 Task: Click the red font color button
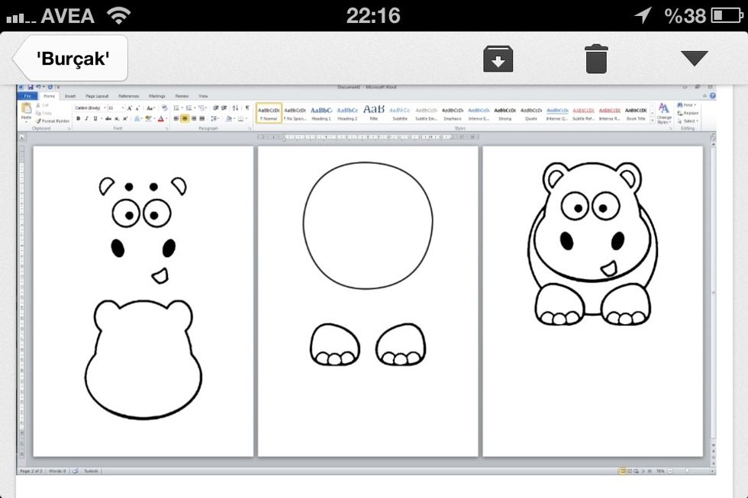pyautogui.click(x=160, y=119)
